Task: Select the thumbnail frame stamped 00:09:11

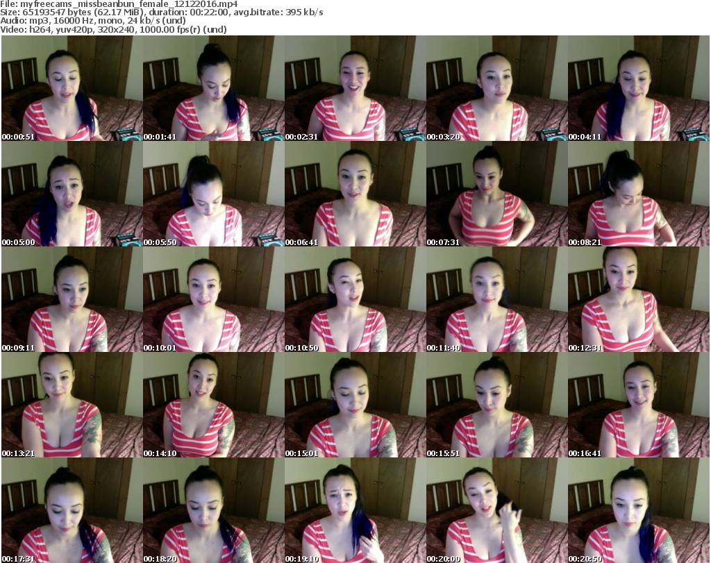Action: (x=72, y=300)
